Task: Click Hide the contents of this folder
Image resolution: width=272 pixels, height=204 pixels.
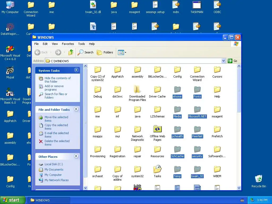Action: click(58, 80)
